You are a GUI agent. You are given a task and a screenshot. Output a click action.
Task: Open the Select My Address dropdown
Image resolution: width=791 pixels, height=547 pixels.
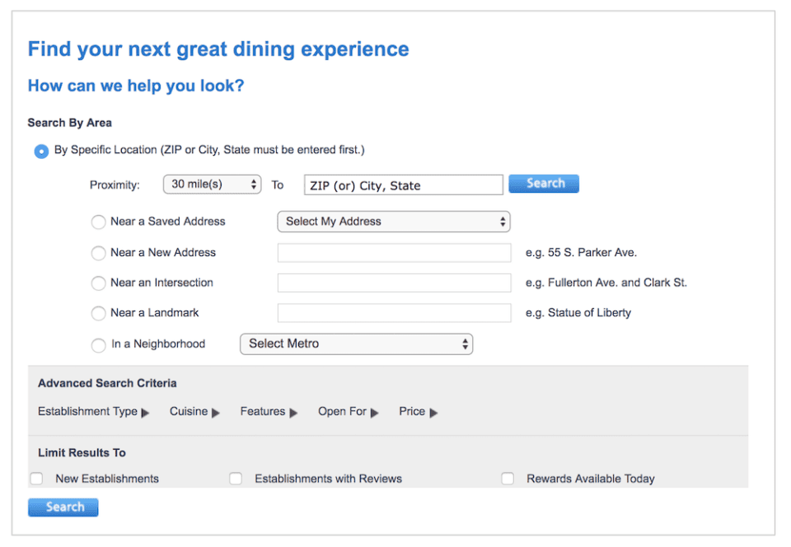(x=394, y=222)
